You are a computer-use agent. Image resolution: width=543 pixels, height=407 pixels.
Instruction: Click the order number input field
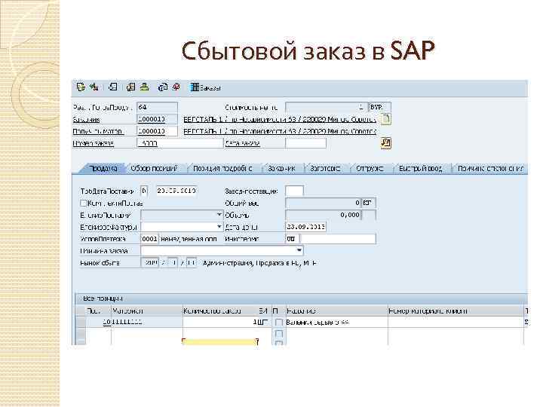coord(180,143)
